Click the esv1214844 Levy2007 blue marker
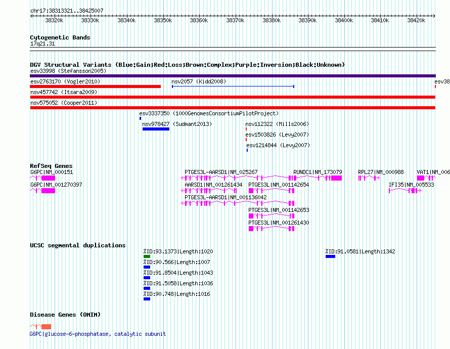450x349 pixels. (247, 150)
